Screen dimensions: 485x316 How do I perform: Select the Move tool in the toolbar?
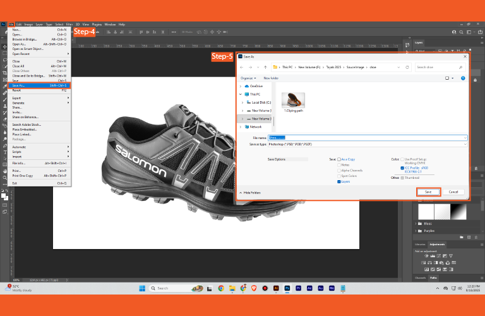[x=4, y=46]
